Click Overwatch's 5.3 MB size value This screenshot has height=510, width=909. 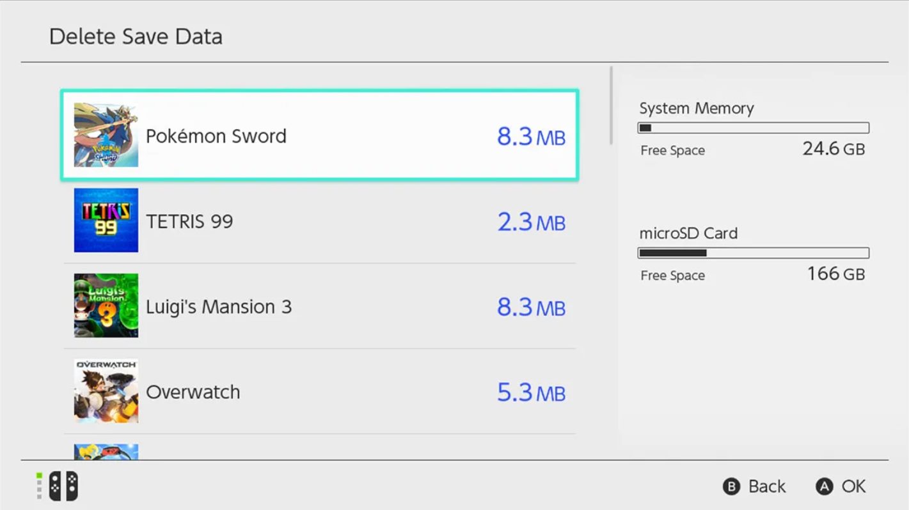[532, 392]
